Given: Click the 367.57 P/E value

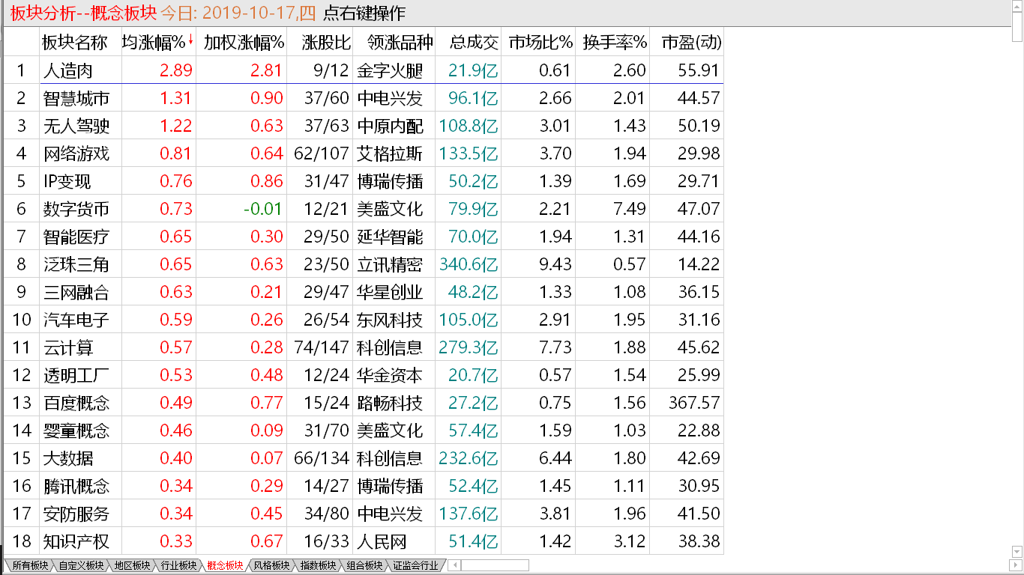Looking at the screenshot, I should 694,403.
